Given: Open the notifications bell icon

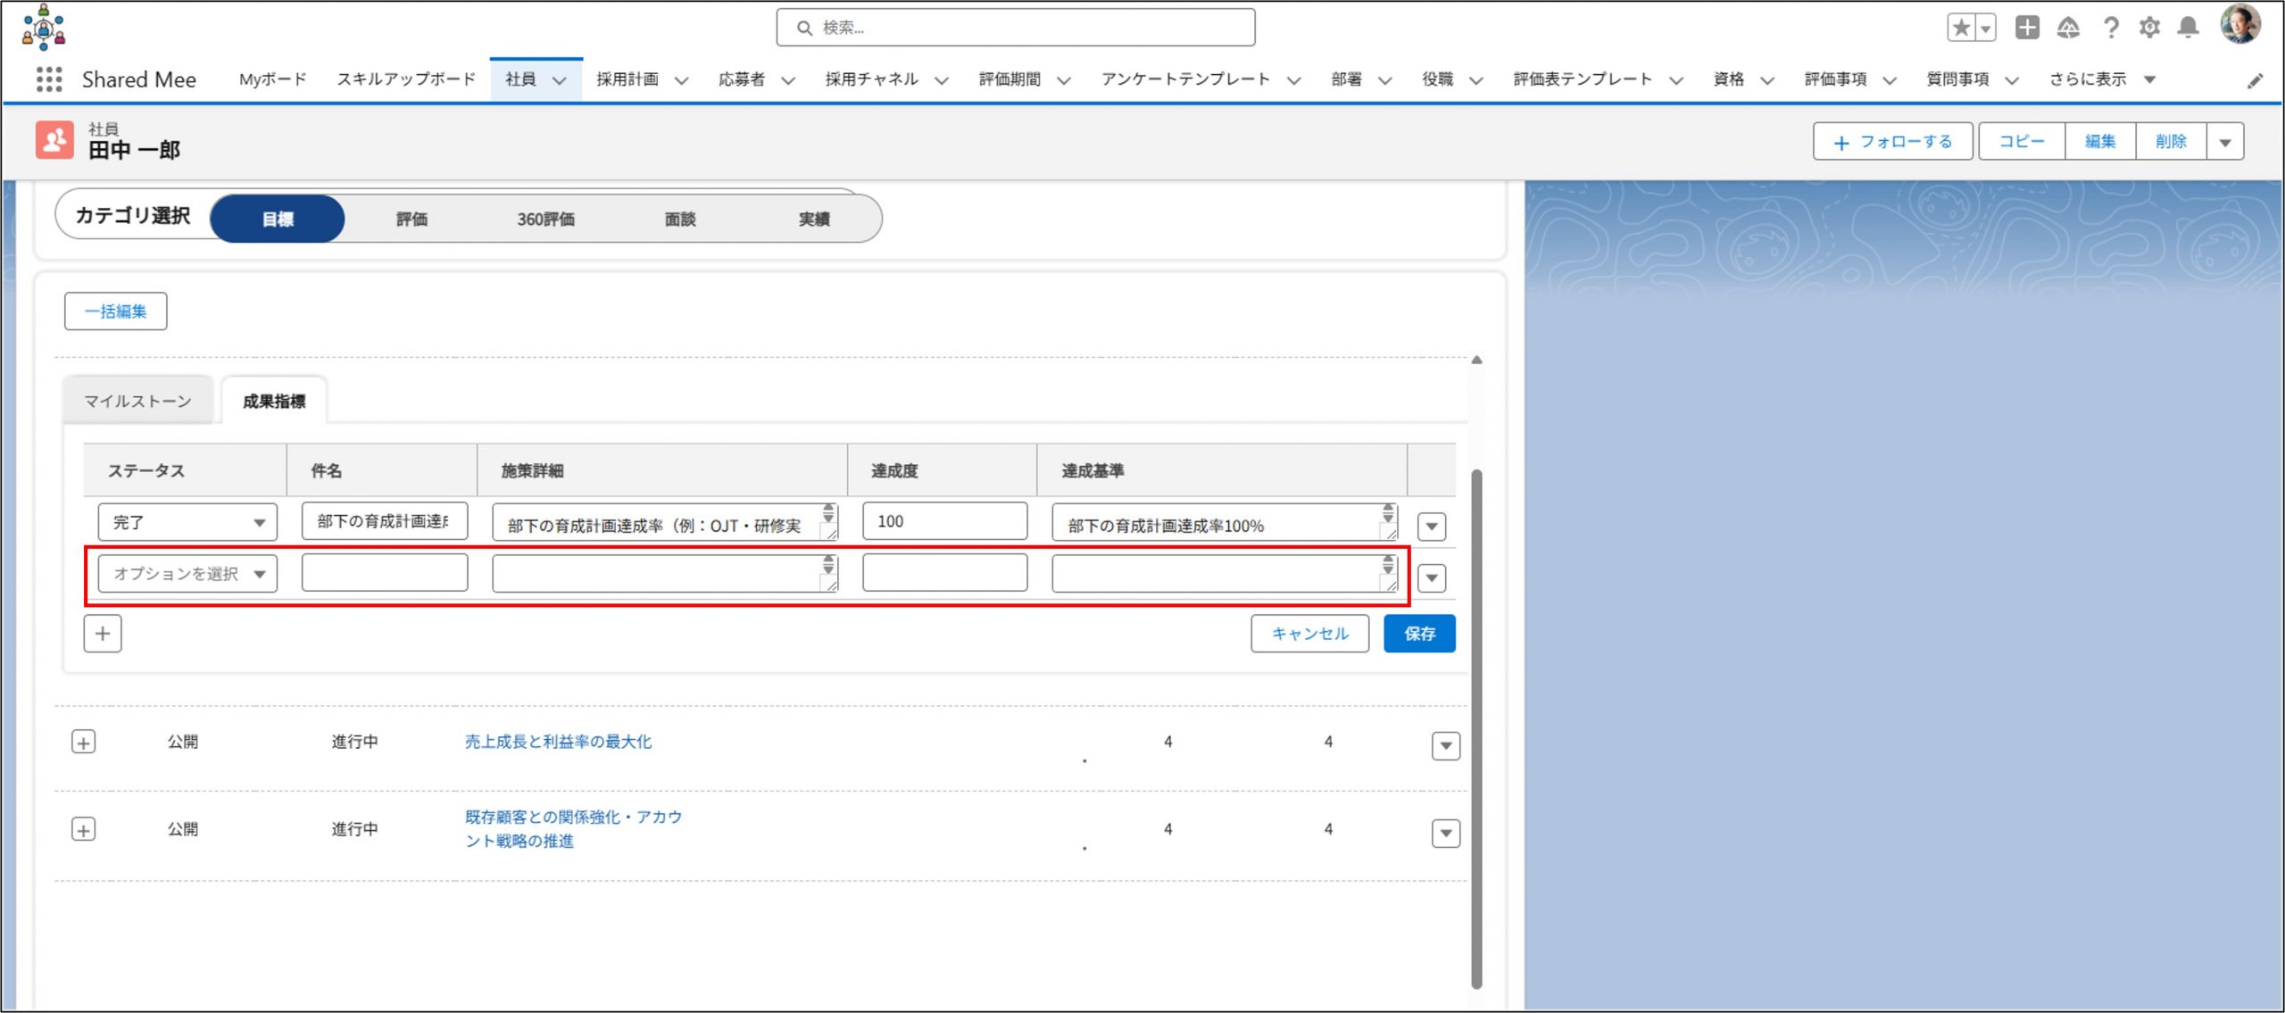Looking at the screenshot, I should [2188, 28].
